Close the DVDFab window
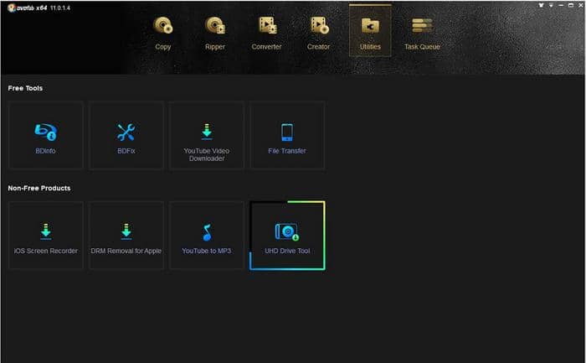586x363 pixels. 581,5
